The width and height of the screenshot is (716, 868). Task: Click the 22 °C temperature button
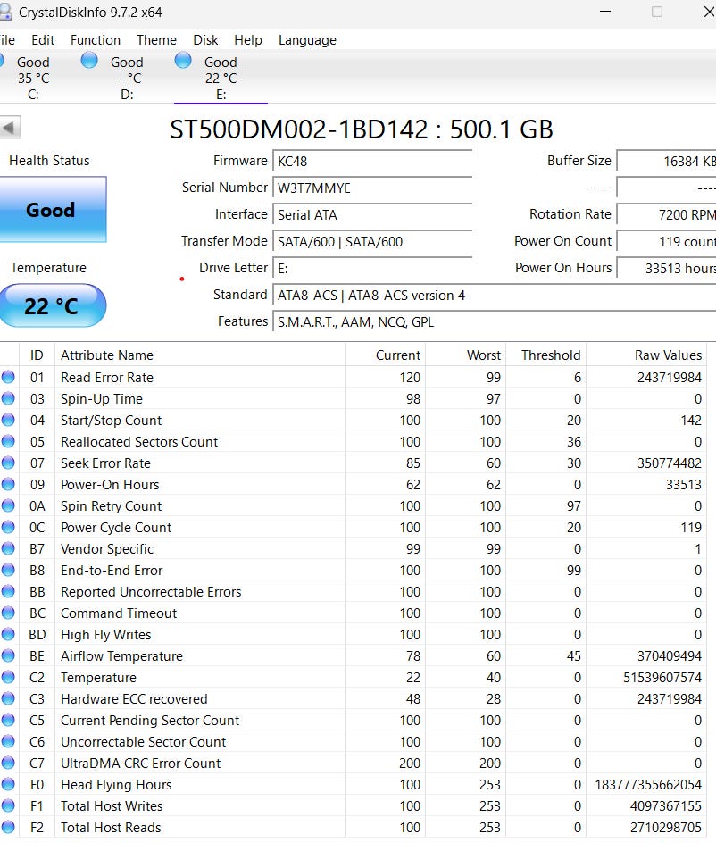click(51, 305)
